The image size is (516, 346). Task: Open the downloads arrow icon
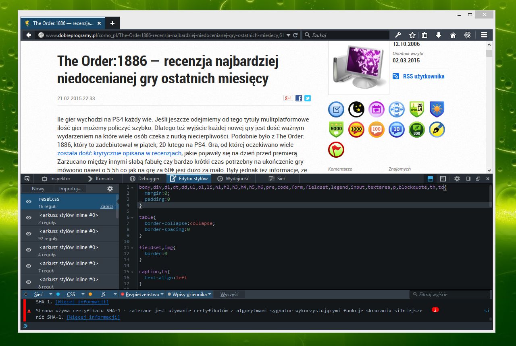[x=439, y=35]
